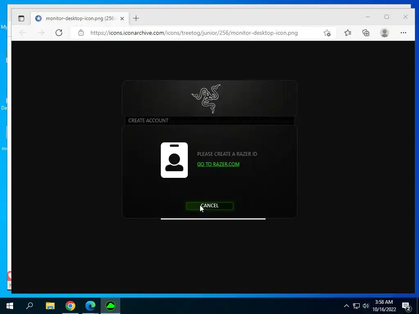Viewport: 419px width, 314px height.
Task: Switch to Microsoft Edge in taskbar
Action: click(x=90, y=306)
